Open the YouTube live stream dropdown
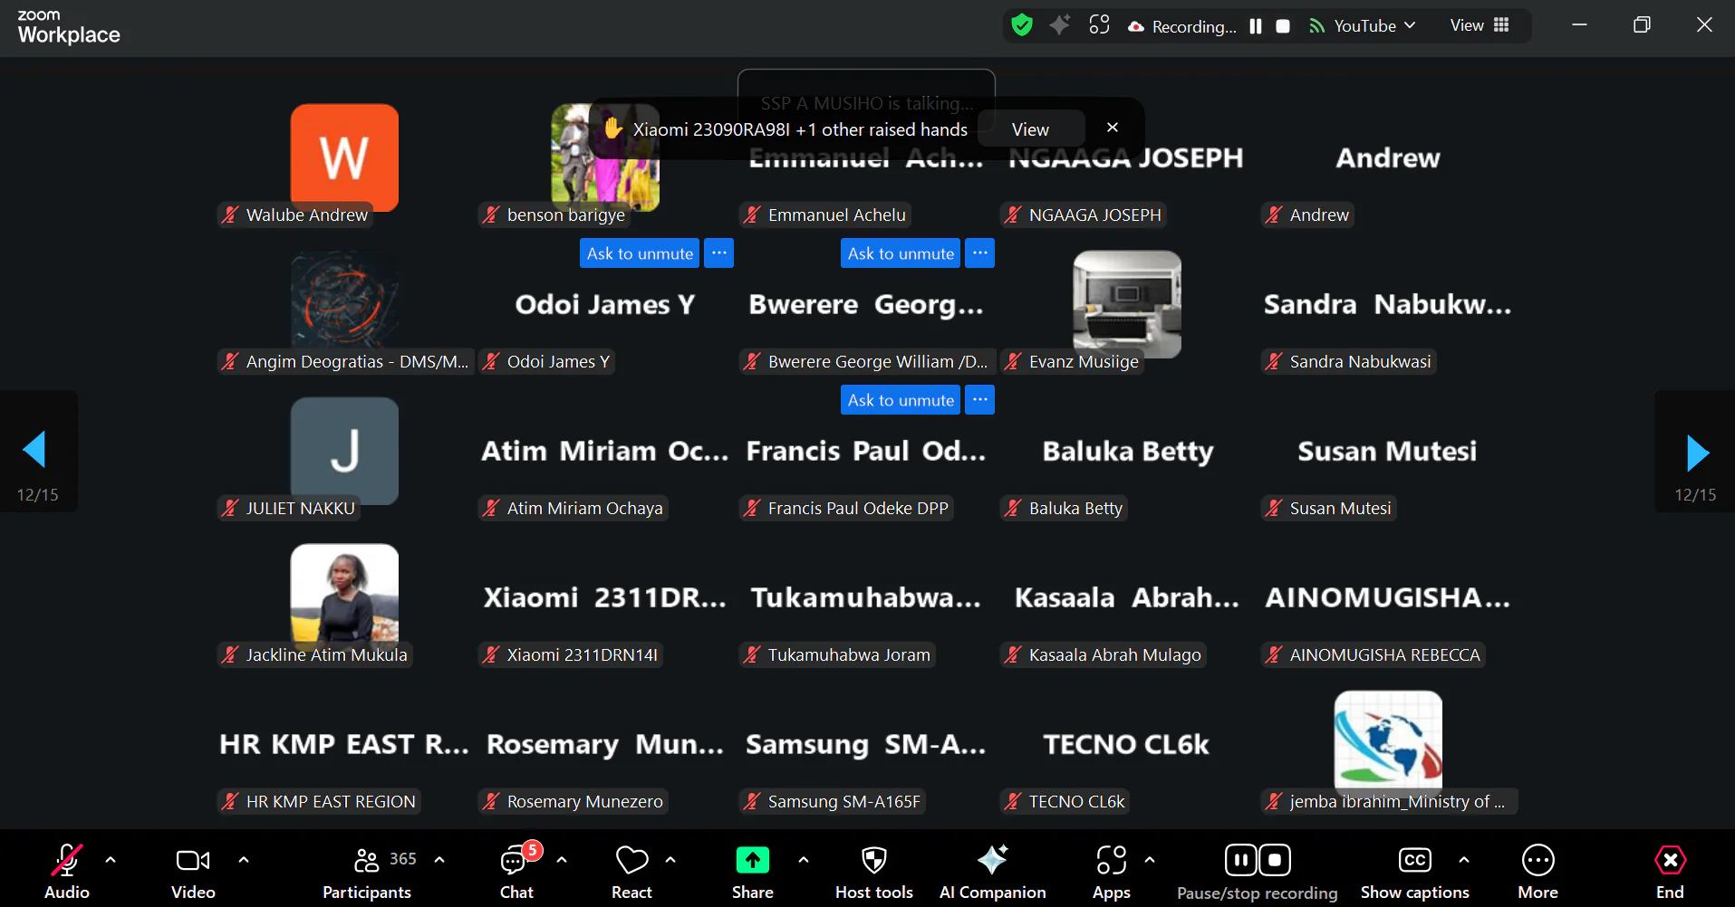Image resolution: width=1735 pixels, height=907 pixels. pos(1363,26)
